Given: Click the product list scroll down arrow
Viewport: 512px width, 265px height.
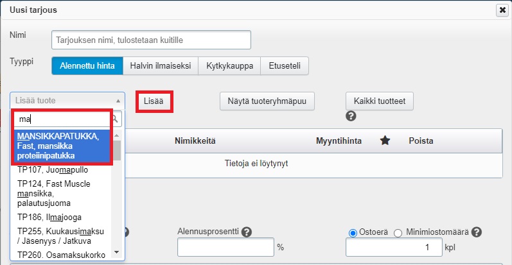Looking at the screenshot, I should click(116, 252).
